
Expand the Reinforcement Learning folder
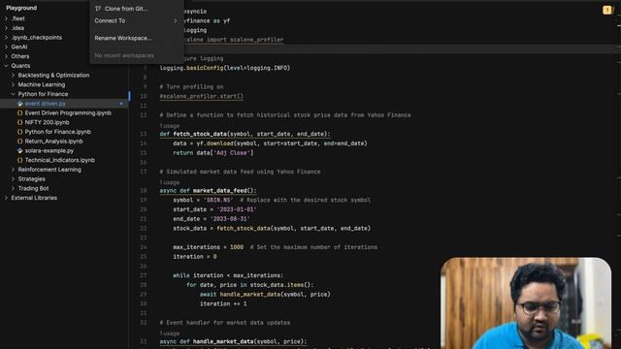coord(13,170)
